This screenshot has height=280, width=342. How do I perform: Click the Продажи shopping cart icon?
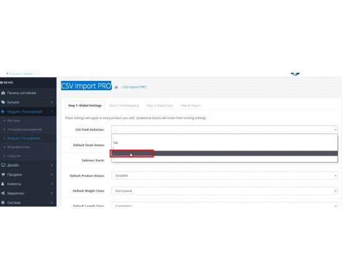tap(3, 175)
